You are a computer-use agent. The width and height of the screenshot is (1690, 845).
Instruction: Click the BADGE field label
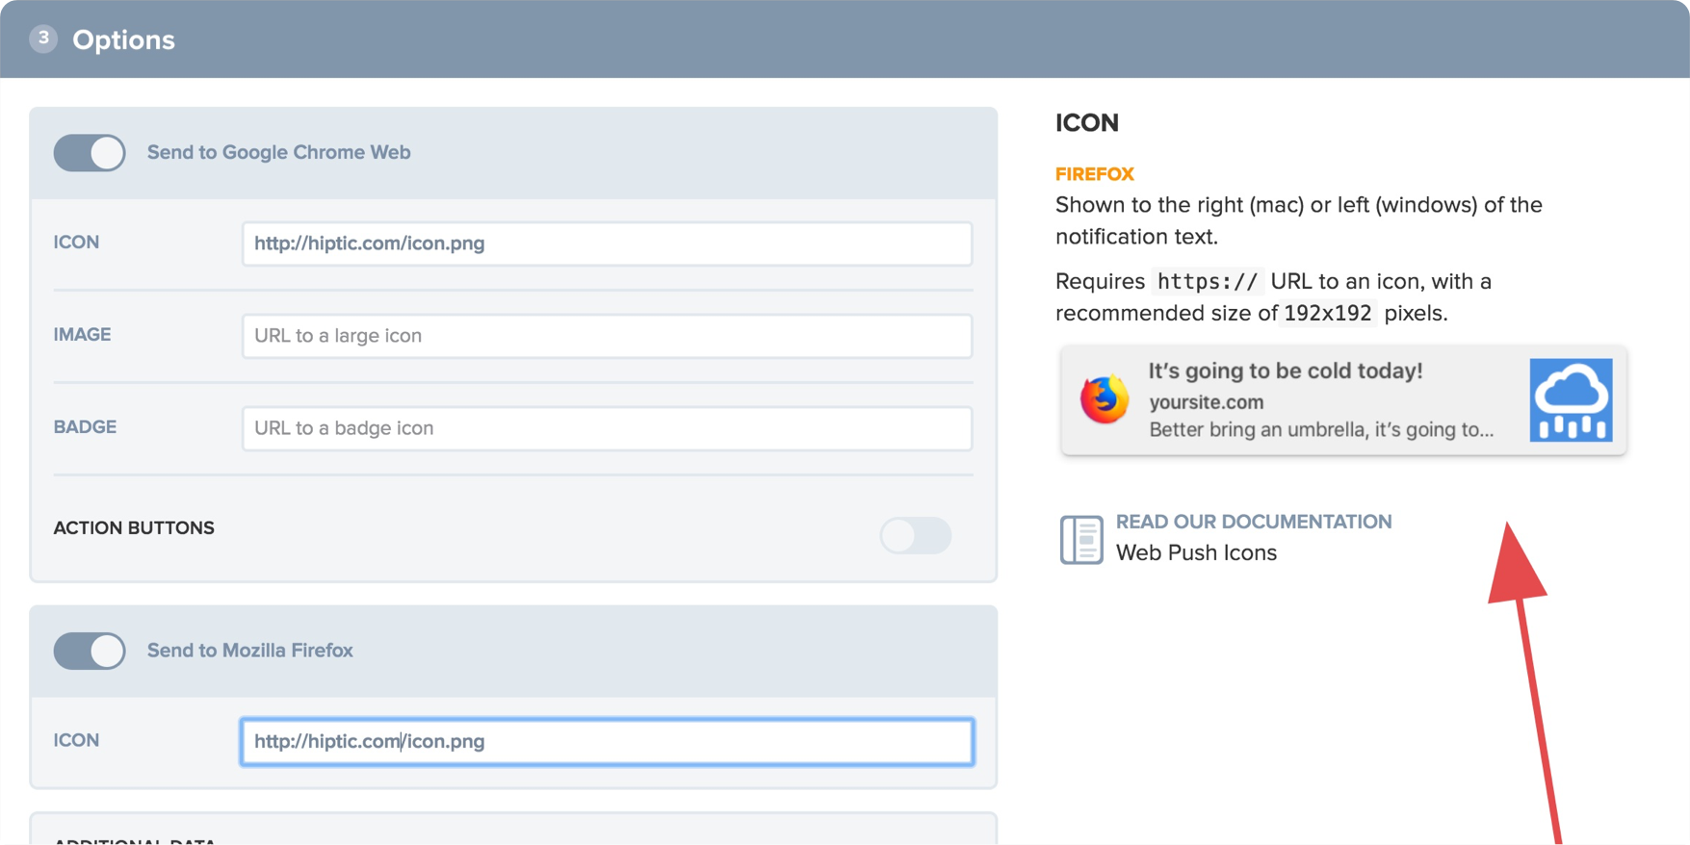tap(86, 427)
